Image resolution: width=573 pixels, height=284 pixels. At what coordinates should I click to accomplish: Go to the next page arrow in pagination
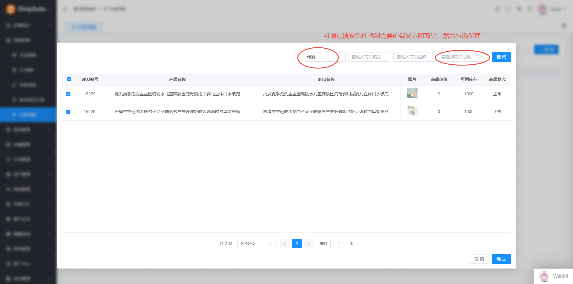[309, 243]
